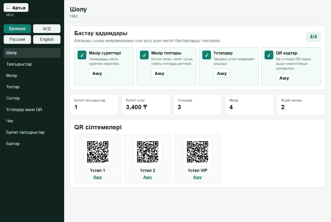
Task: Click Ашу under QR кодтар
Action: [x=284, y=78]
